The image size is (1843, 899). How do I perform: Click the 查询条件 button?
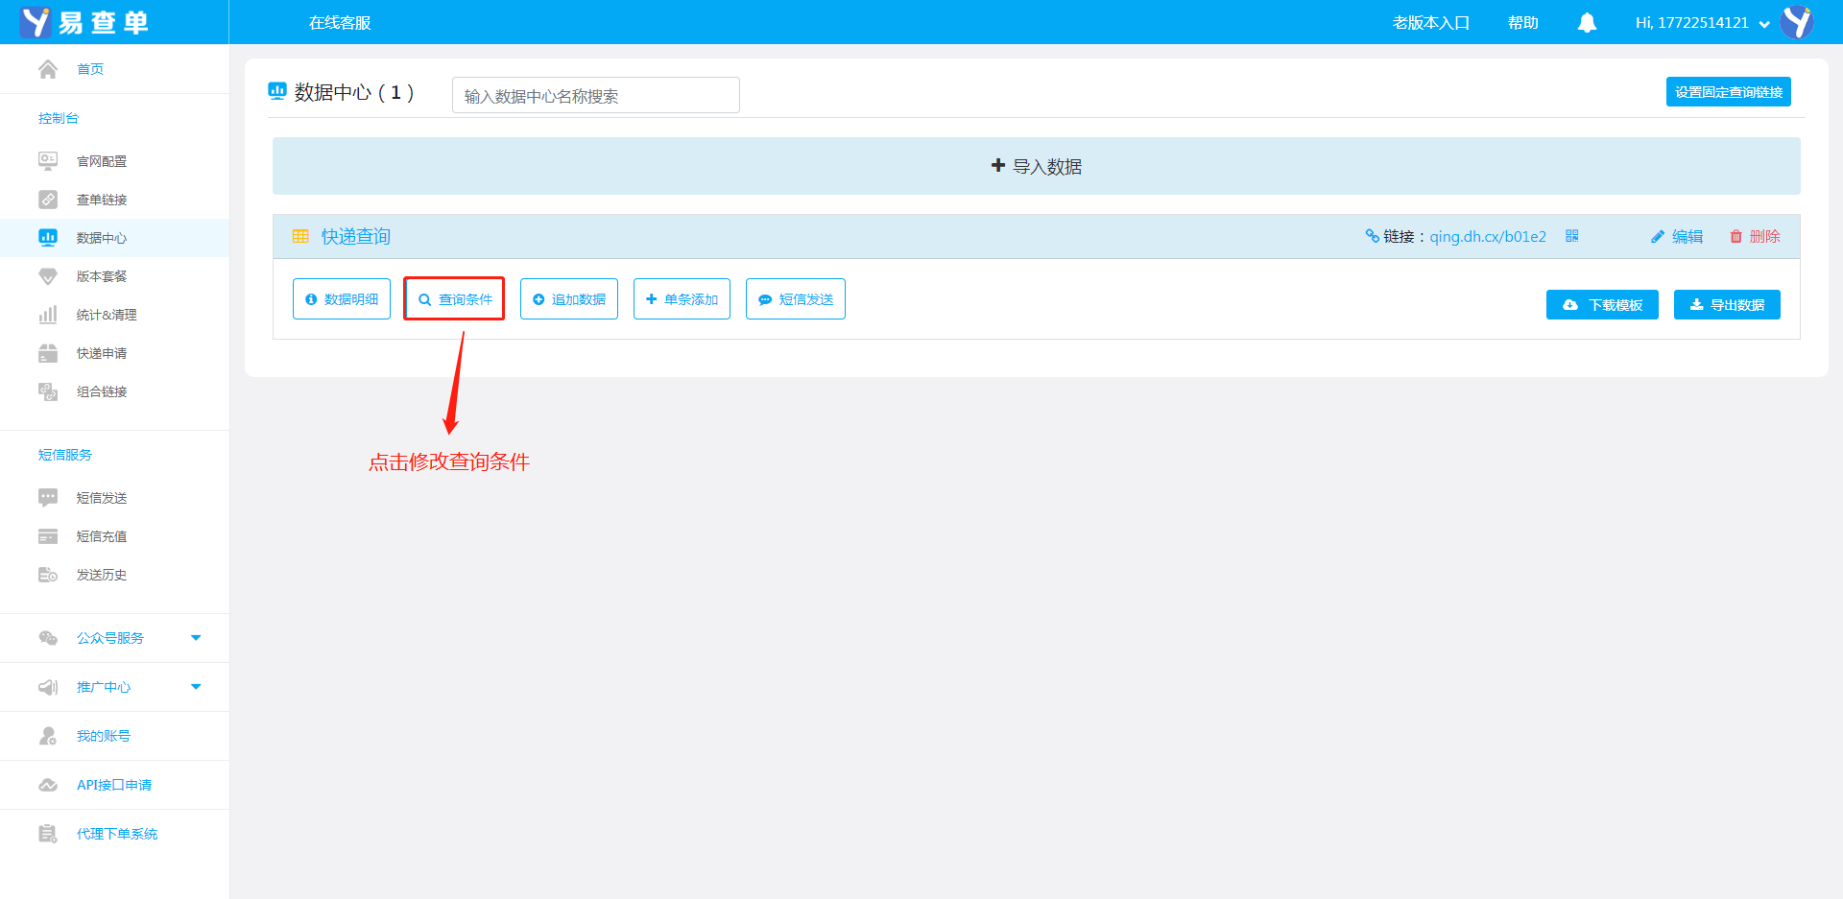click(454, 299)
